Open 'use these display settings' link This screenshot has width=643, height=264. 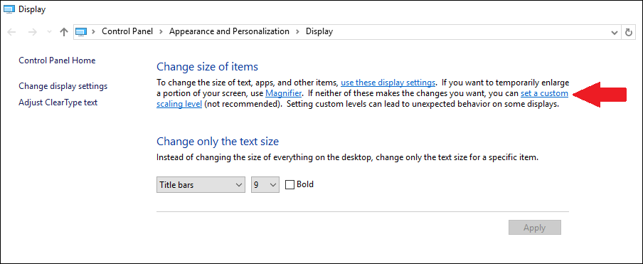(x=388, y=83)
